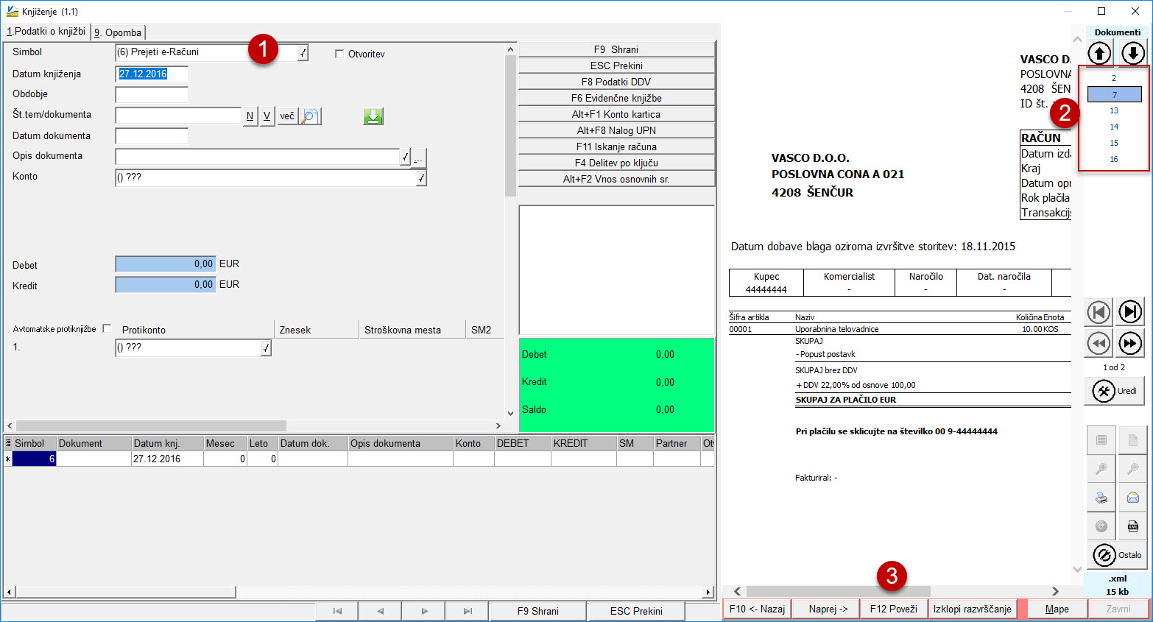Move down in the Dokumenti list
This screenshot has height=622, width=1153.
1133,53
